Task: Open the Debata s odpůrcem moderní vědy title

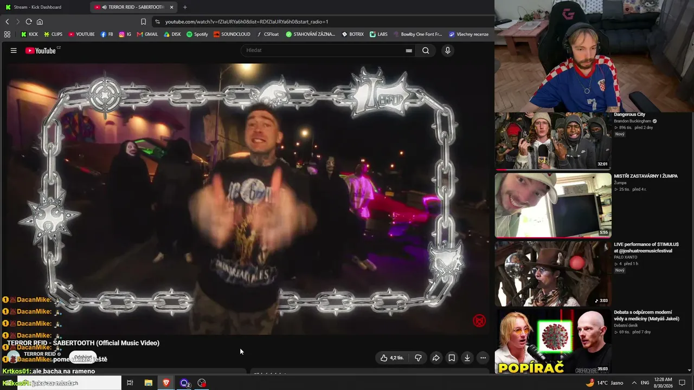Action: click(645, 316)
